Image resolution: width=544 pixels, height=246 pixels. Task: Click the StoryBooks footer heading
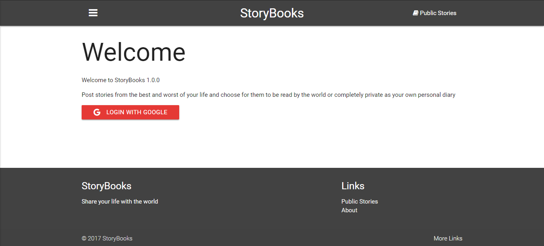(x=106, y=186)
